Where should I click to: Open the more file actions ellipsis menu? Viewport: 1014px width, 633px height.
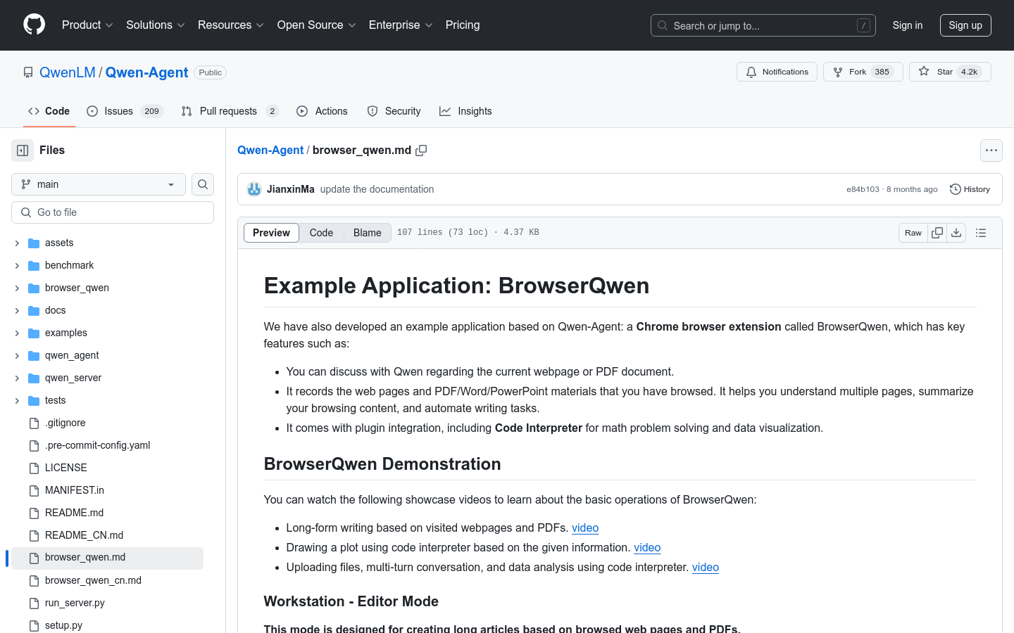(x=991, y=151)
